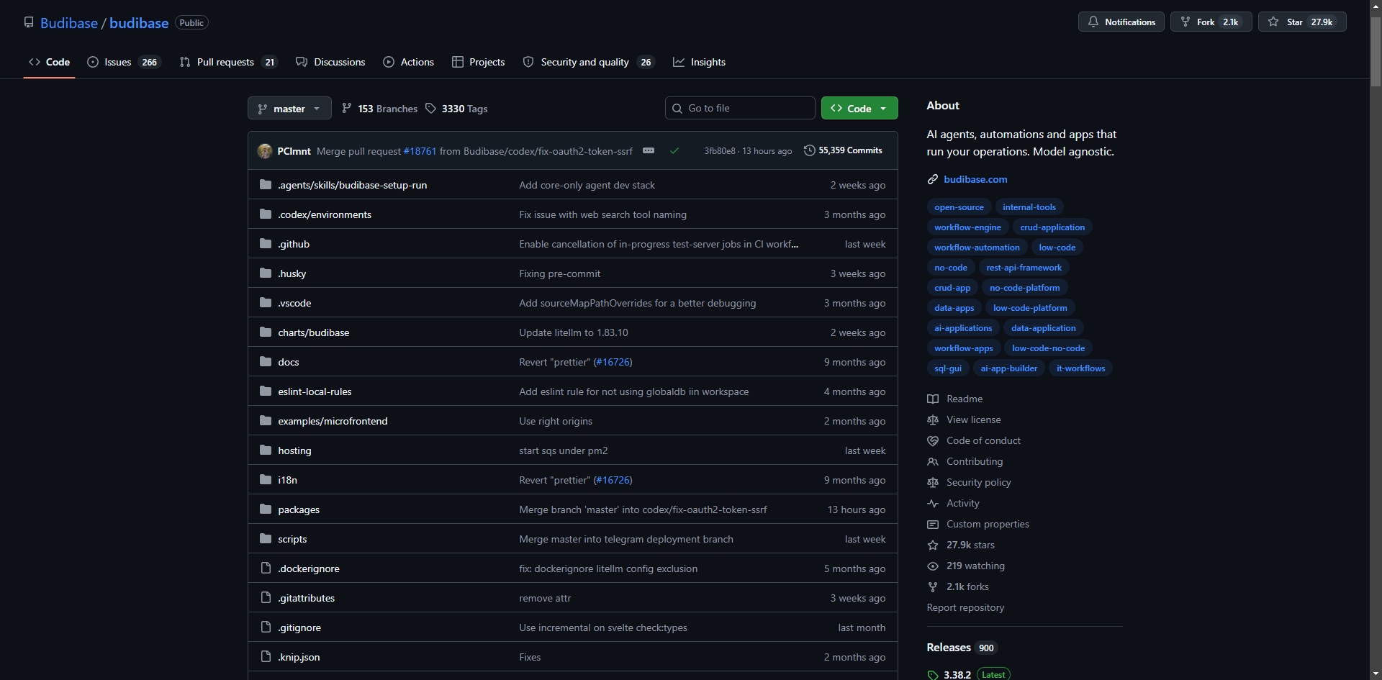This screenshot has height=680, width=1382.
Task: Open the Projects tab
Action: (x=479, y=63)
